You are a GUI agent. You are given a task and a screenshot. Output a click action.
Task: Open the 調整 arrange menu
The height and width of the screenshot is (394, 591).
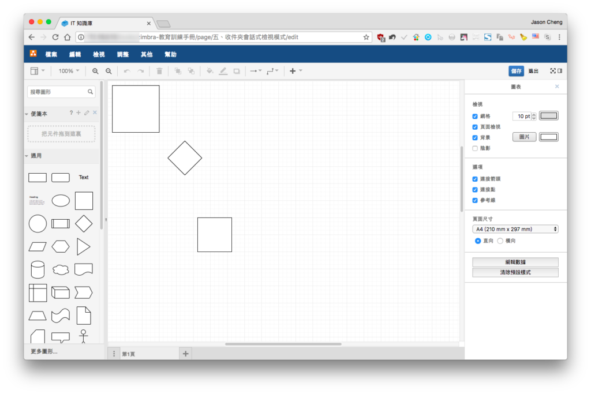[123, 54]
